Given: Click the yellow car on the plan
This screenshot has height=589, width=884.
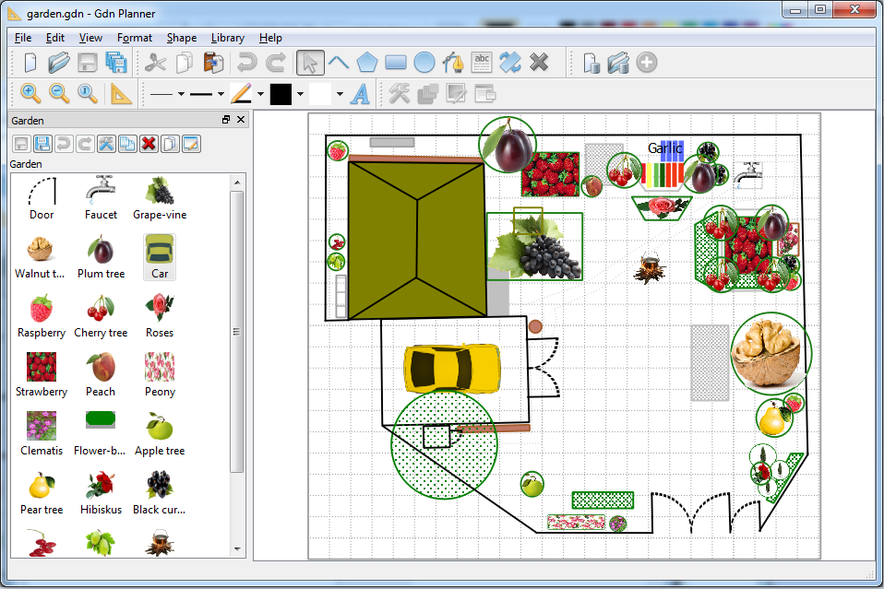Looking at the screenshot, I should [452, 369].
